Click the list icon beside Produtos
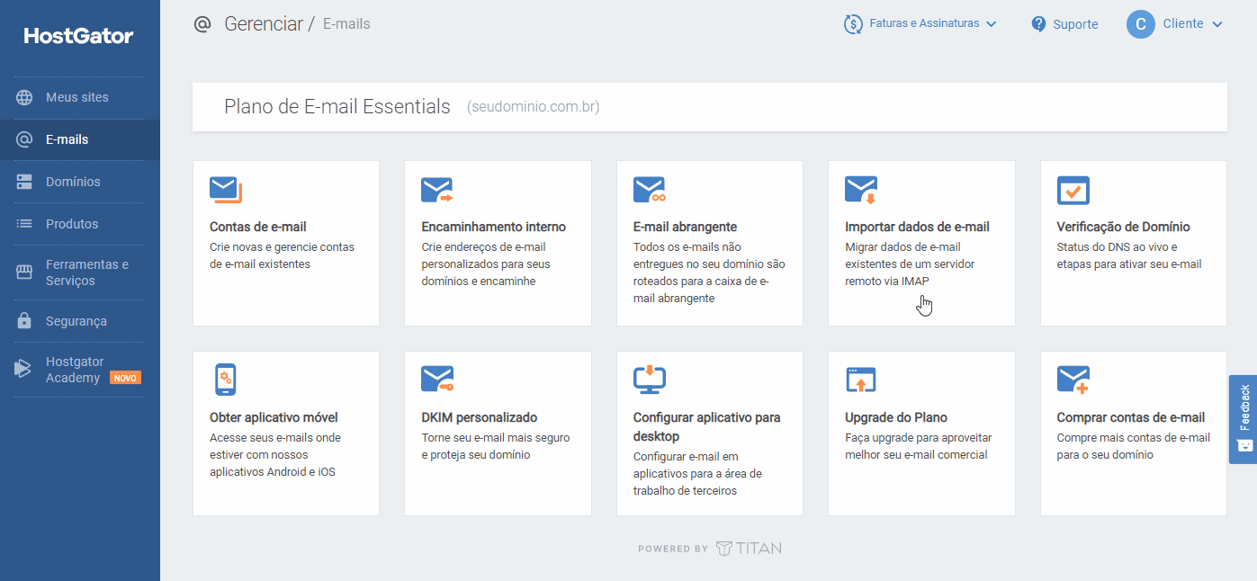 pyautogui.click(x=24, y=224)
